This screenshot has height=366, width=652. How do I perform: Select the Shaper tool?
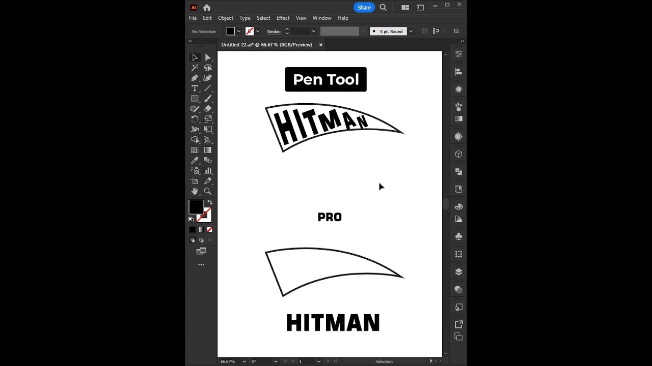point(195,109)
